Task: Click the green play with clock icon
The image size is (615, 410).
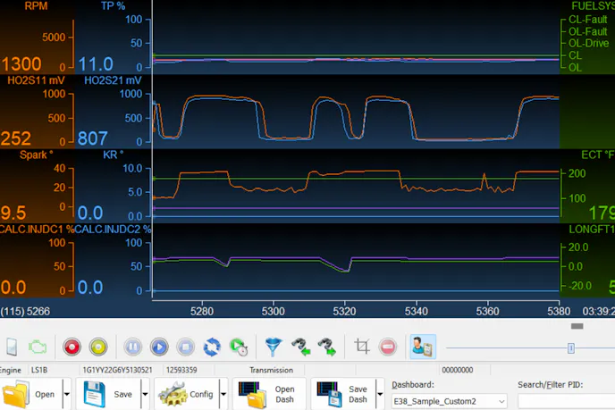Action: [239, 347]
